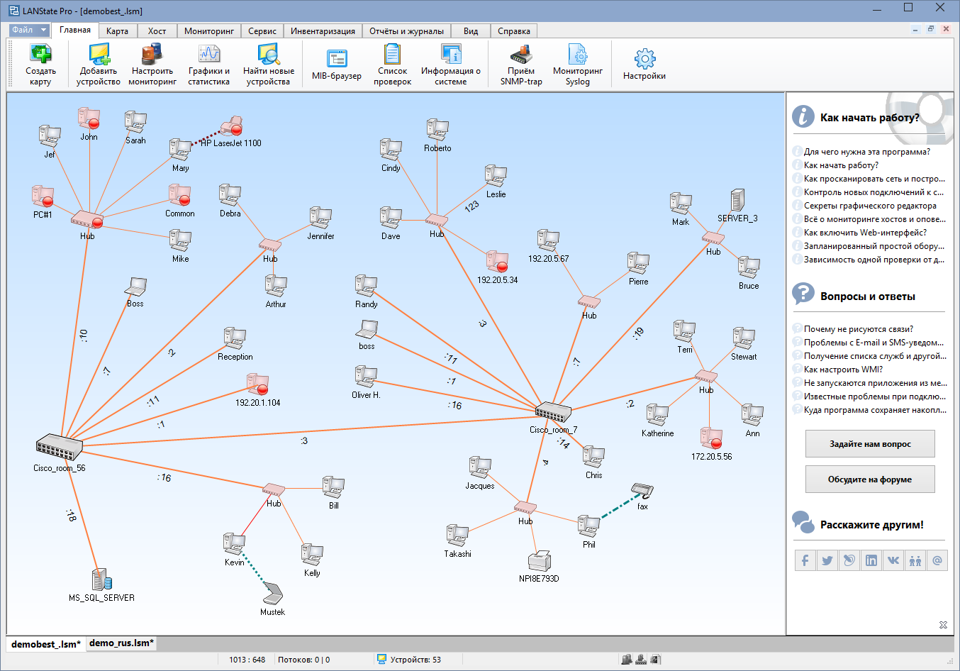Select the Cisco_room_56 switch device

[x=60, y=446]
